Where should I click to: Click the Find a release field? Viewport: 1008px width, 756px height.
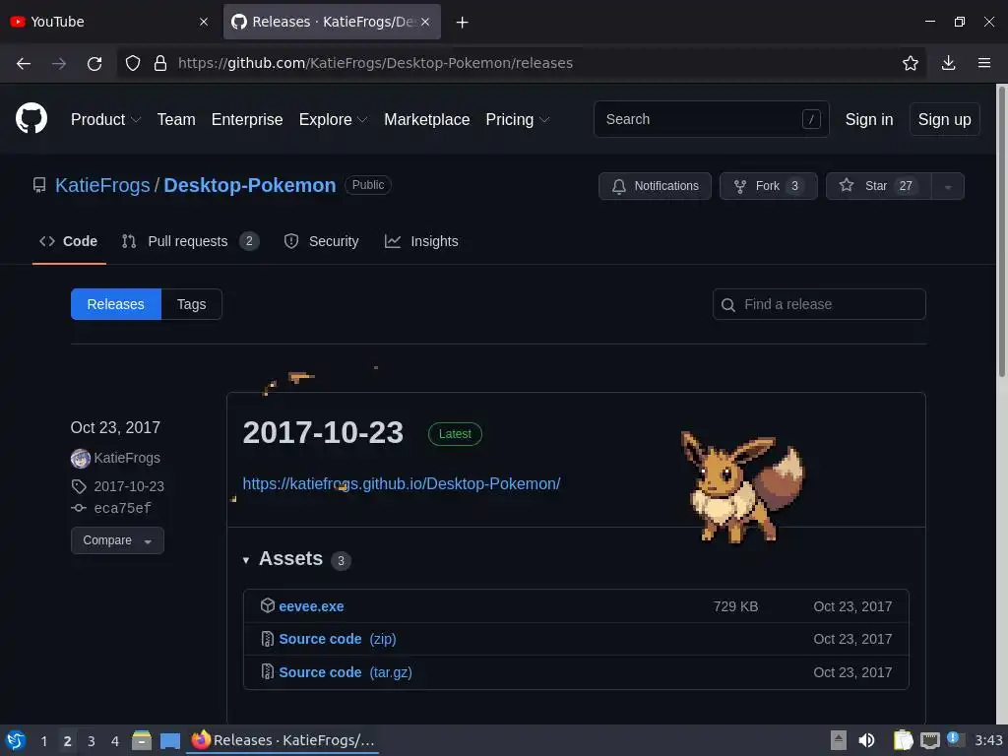(819, 304)
